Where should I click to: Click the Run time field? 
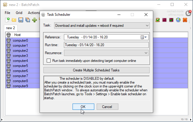106,45
